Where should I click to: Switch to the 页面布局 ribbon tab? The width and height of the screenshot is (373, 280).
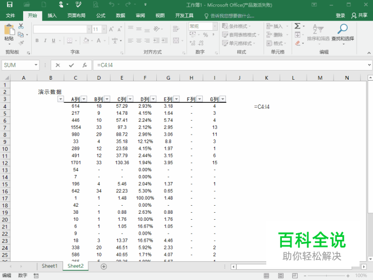tap(77, 16)
